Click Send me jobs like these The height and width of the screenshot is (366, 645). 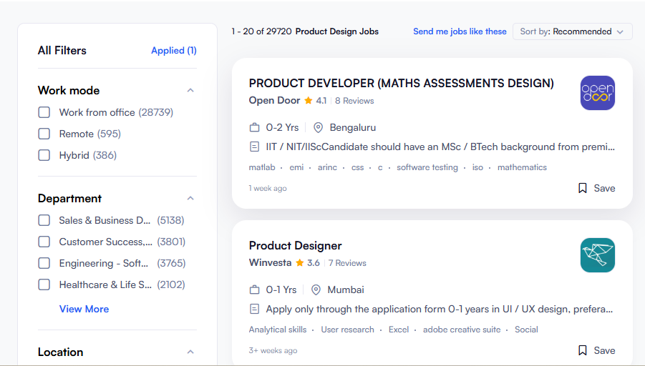(x=460, y=31)
